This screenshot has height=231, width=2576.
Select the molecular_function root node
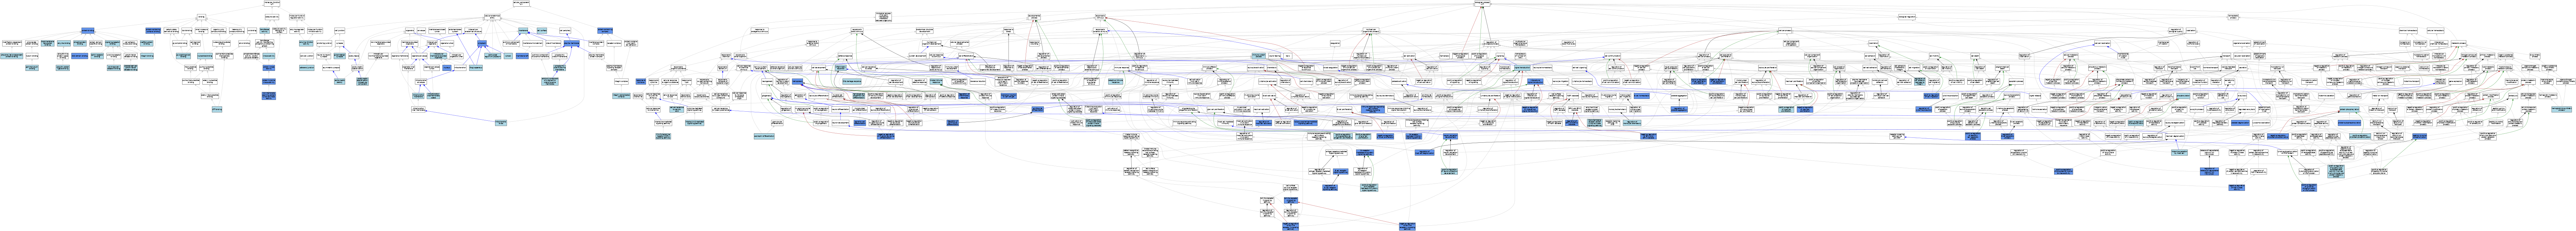[272, 3]
